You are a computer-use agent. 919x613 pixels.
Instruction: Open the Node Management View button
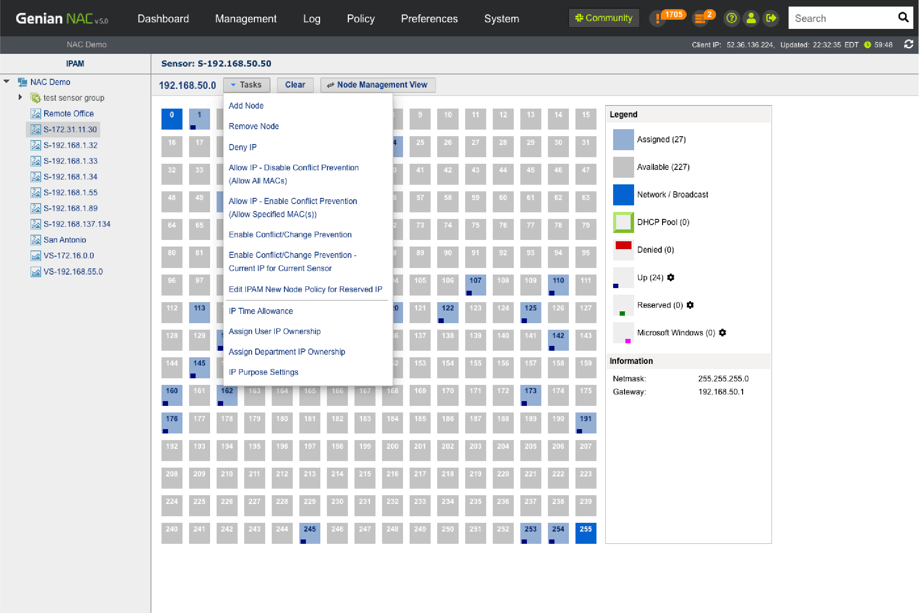[378, 85]
